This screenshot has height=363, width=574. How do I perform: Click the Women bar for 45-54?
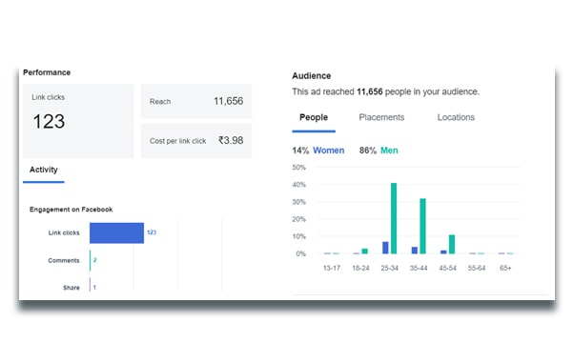click(x=443, y=252)
